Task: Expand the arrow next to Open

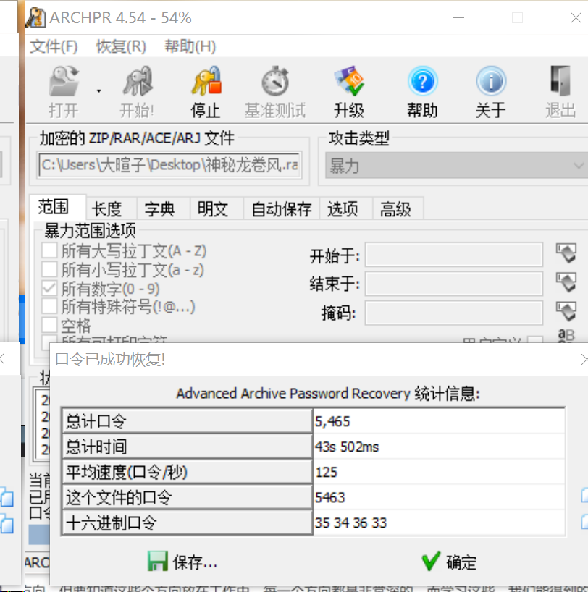Action: [x=99, y=91]
